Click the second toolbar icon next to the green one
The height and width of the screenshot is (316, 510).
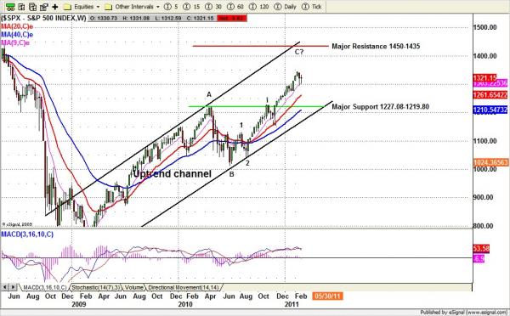[21, 7]
